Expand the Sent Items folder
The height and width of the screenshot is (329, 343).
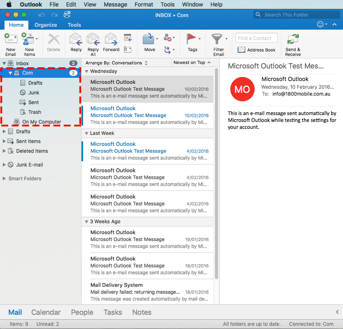4,141
